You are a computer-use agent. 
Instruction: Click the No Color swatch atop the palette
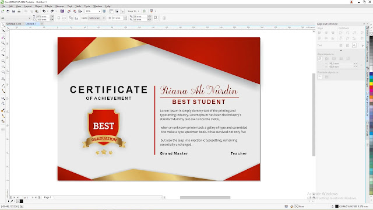371,34
